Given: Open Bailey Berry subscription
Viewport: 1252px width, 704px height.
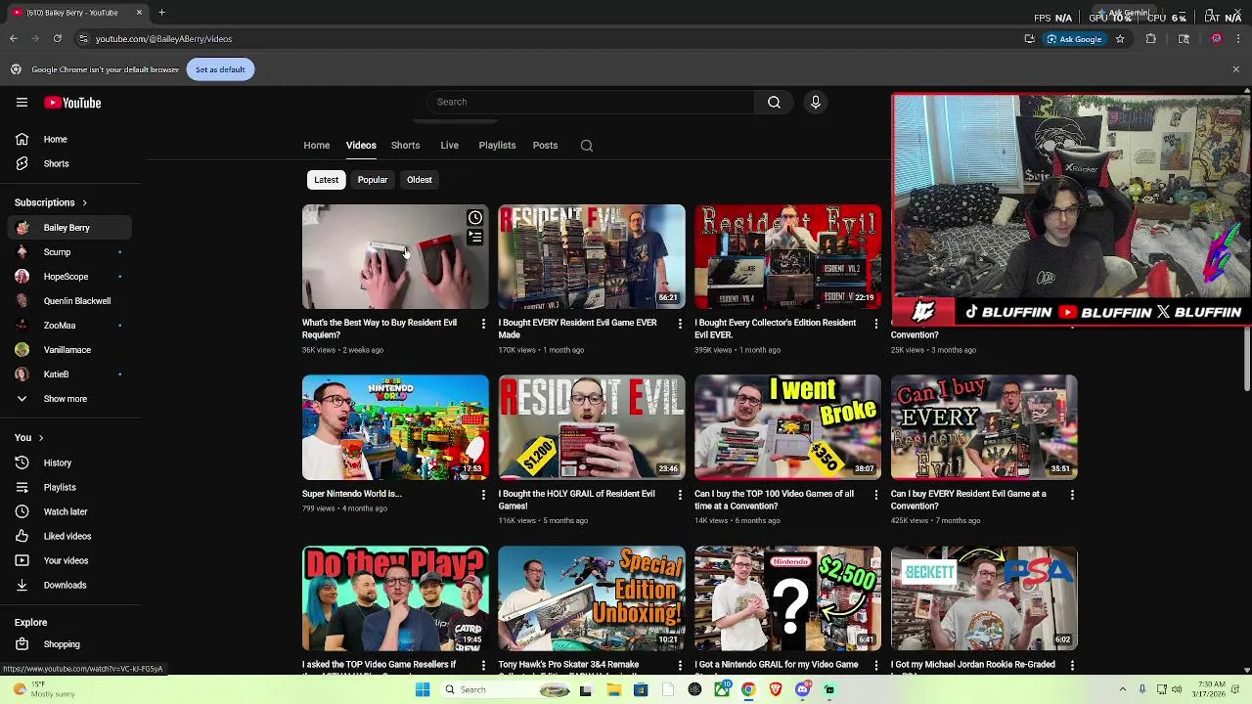Looking at the screenshot, I should 68,228.
